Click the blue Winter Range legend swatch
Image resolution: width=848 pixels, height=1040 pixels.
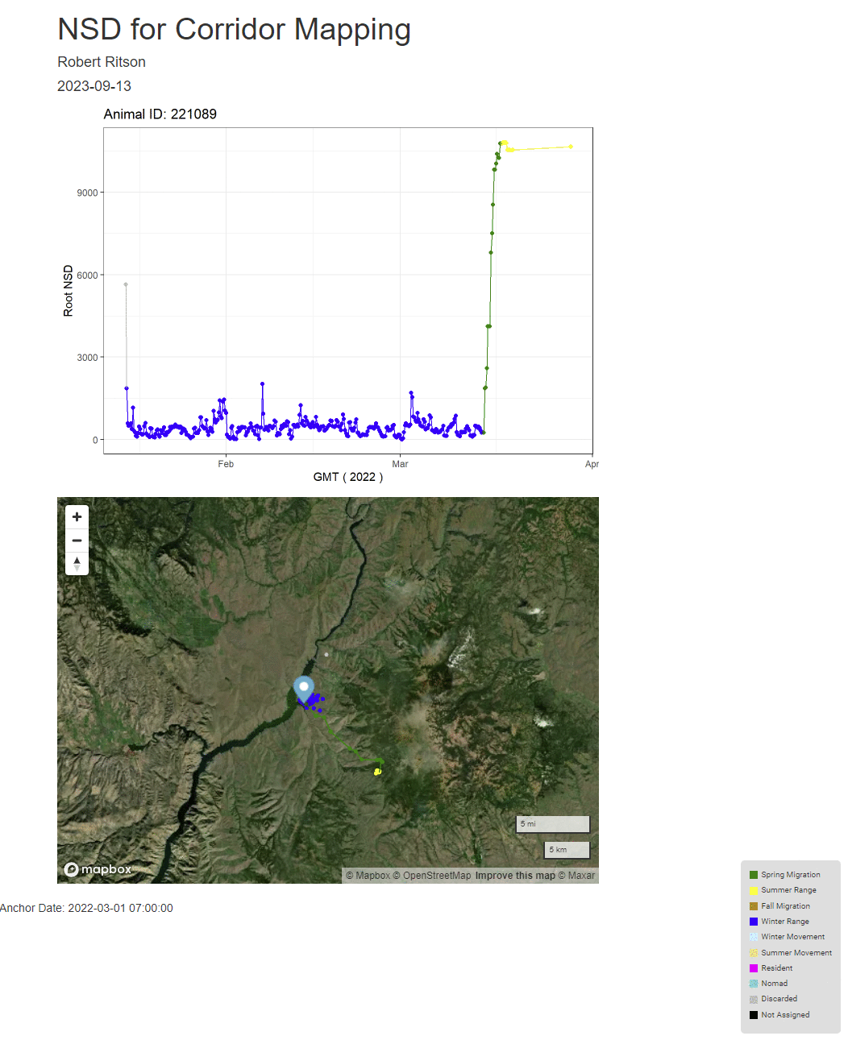(x=754, y=922)
